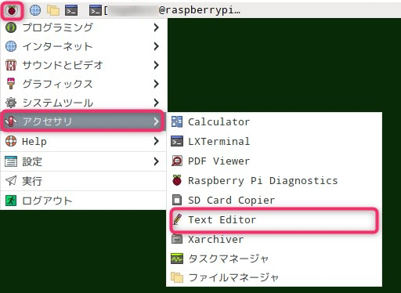The image size is (401, 293).
Task: Expand the システムツール submenu arrow
Action: pos(156,103)
